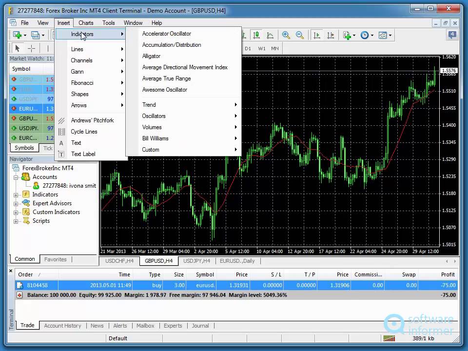The width and height of the screenshot is (468, 351).
Task: Open the Bill Williams submenu
Action: 184,138
